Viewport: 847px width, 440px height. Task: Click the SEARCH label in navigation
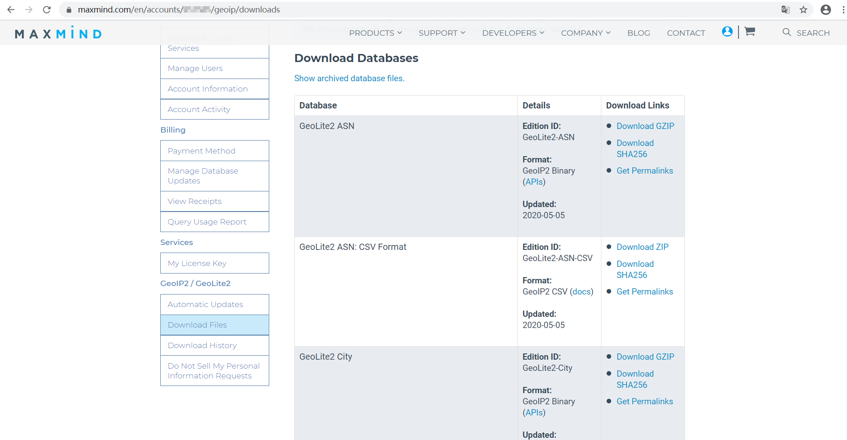[x=813, y=33]
